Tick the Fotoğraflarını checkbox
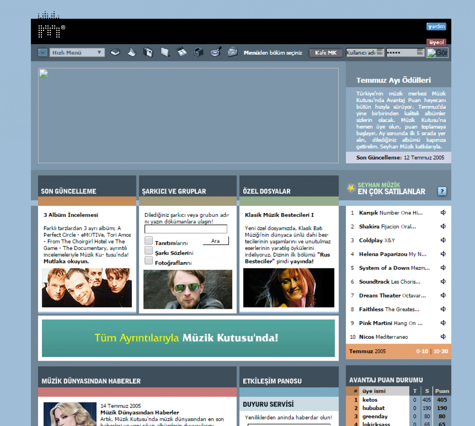The width and height of the screenshot is (475, 426). coord(149,261)
